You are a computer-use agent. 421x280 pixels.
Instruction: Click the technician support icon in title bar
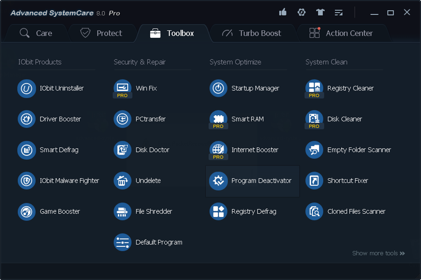click(x=301, y=12)
